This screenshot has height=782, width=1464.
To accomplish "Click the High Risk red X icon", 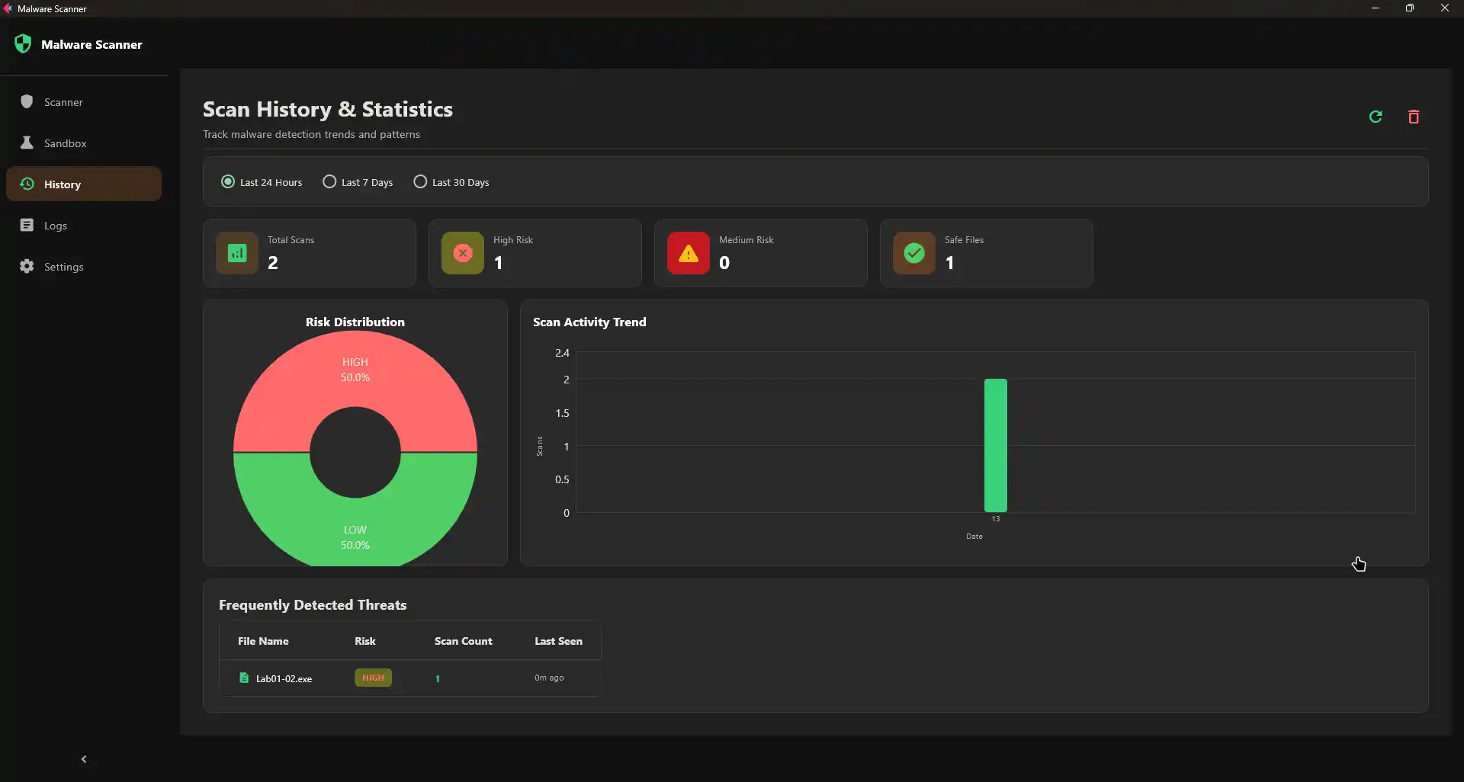I will [461, 252].
